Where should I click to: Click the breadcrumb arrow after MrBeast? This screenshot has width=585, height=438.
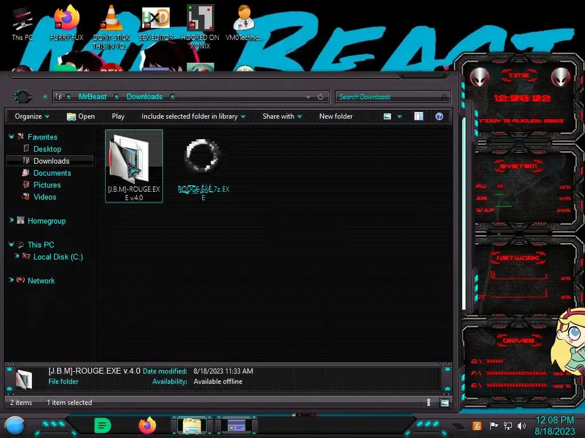[117, 96]
